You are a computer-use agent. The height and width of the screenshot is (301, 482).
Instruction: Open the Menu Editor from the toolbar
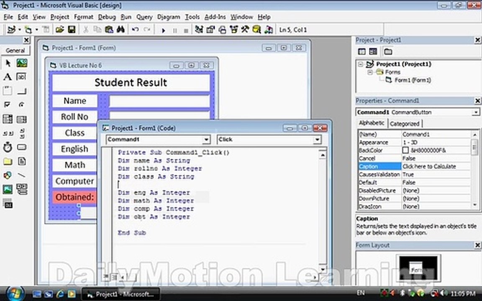[x=46, y=30]
